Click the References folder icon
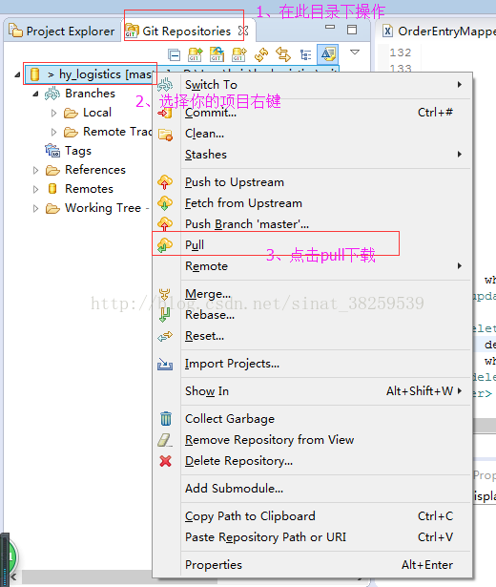496x587 pixels. [x=52, y=170]
